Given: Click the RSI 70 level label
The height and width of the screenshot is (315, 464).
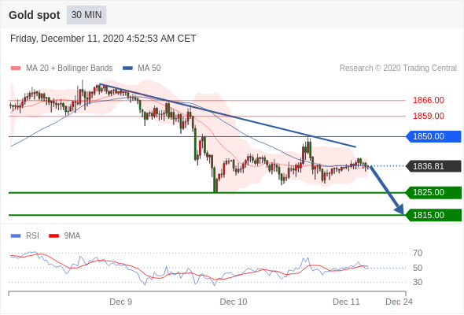Looking at the screenshot, I should (x=418, y=253).
